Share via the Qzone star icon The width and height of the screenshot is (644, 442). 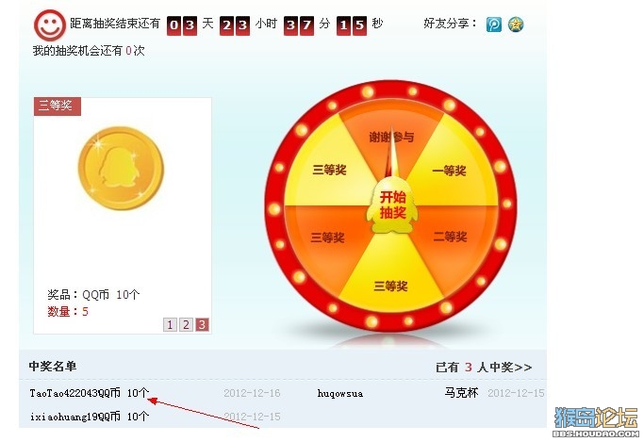516,25
